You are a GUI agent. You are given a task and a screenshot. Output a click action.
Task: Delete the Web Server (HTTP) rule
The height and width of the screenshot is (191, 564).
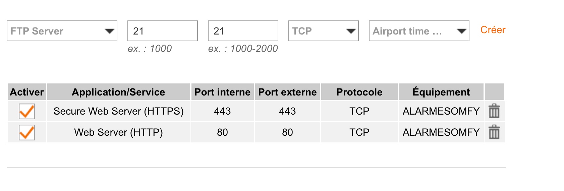[494, 132]
